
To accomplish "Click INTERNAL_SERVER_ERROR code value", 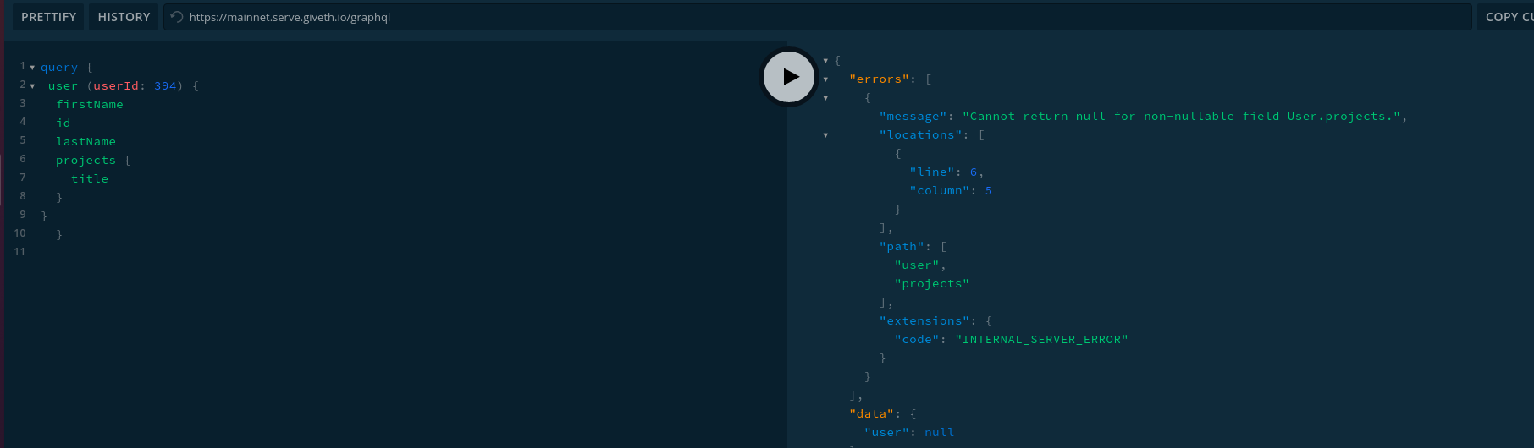I will click(x=1041, y=340).
